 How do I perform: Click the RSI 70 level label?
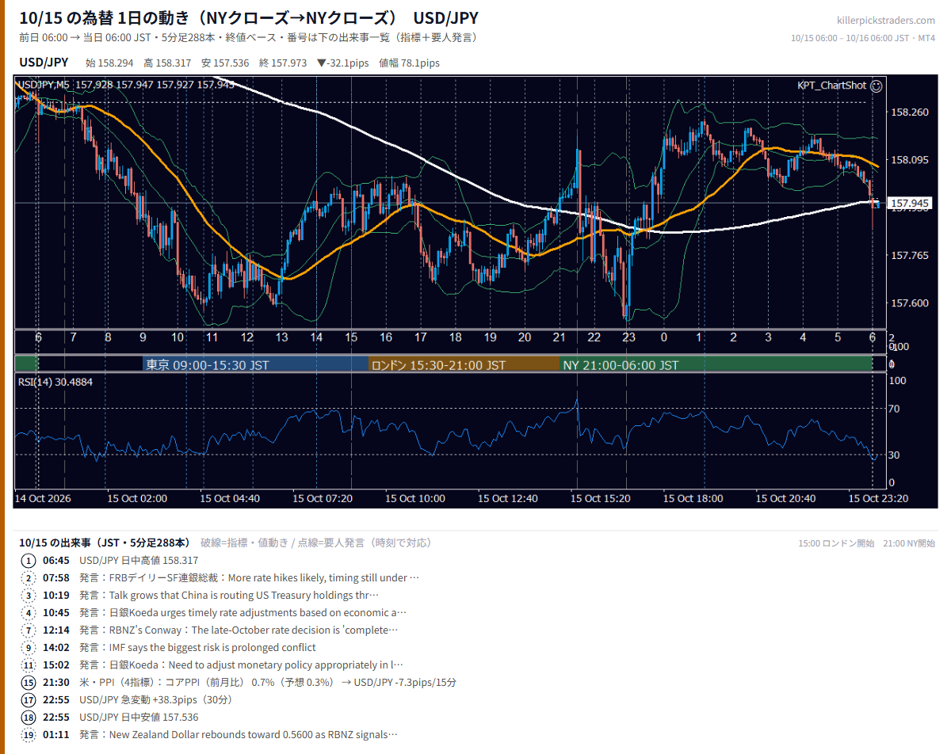point(894,409)
